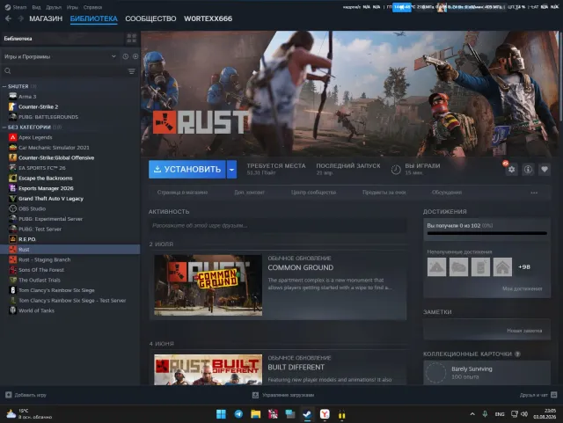563x423 pixels.
Task: Show hidden system tray icons chevron
Action: (472, 414)
